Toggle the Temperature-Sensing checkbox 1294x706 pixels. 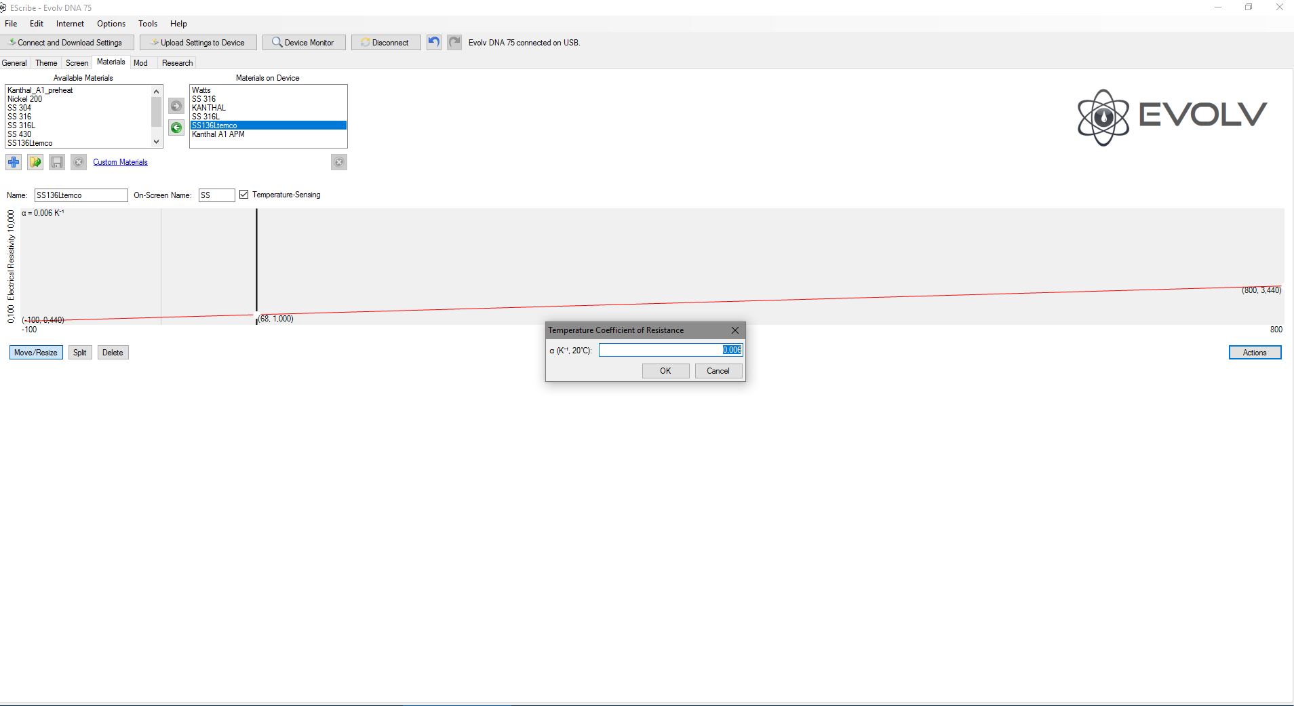tap(244, 195)
